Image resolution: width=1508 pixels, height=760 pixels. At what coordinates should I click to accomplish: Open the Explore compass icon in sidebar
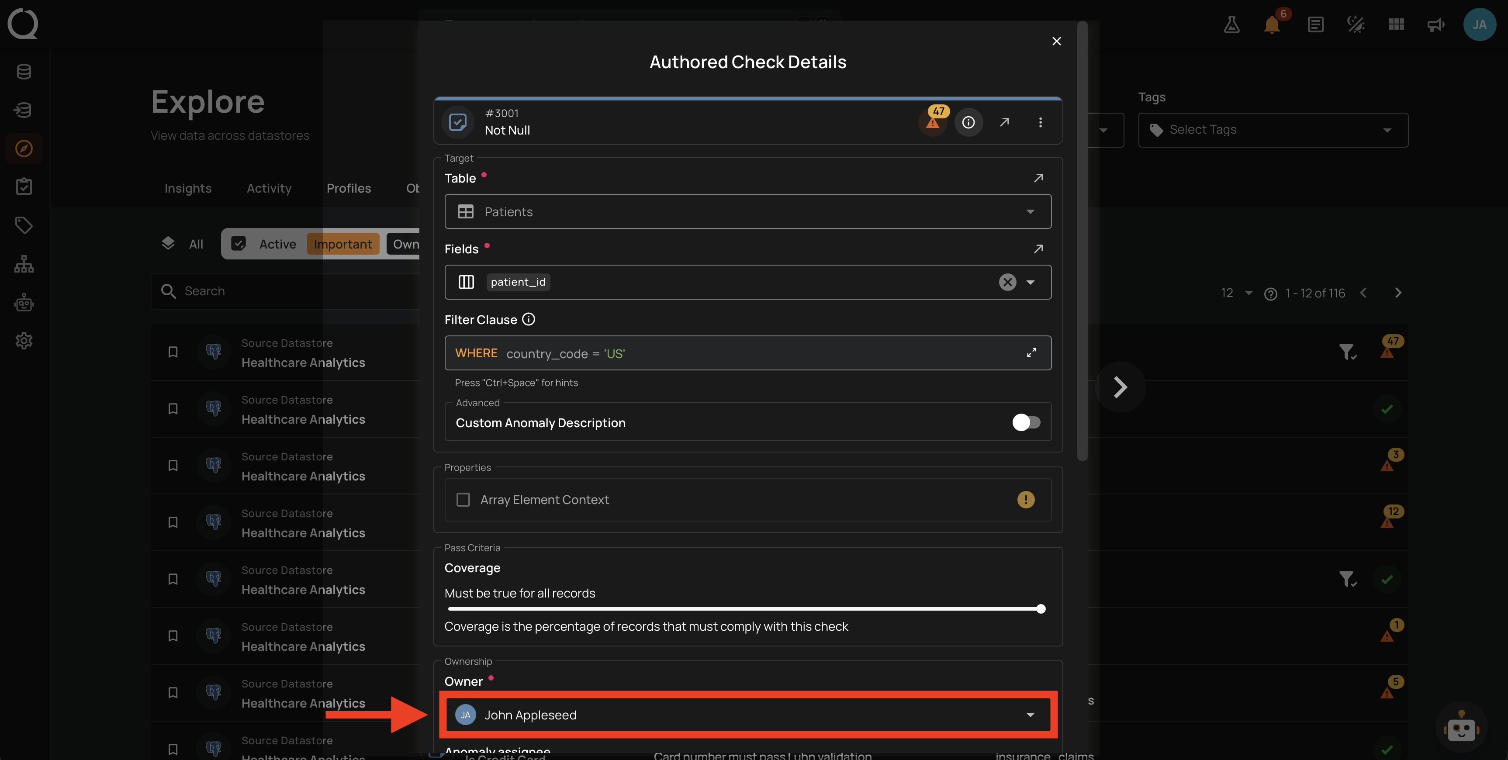(x=24, y=148)
